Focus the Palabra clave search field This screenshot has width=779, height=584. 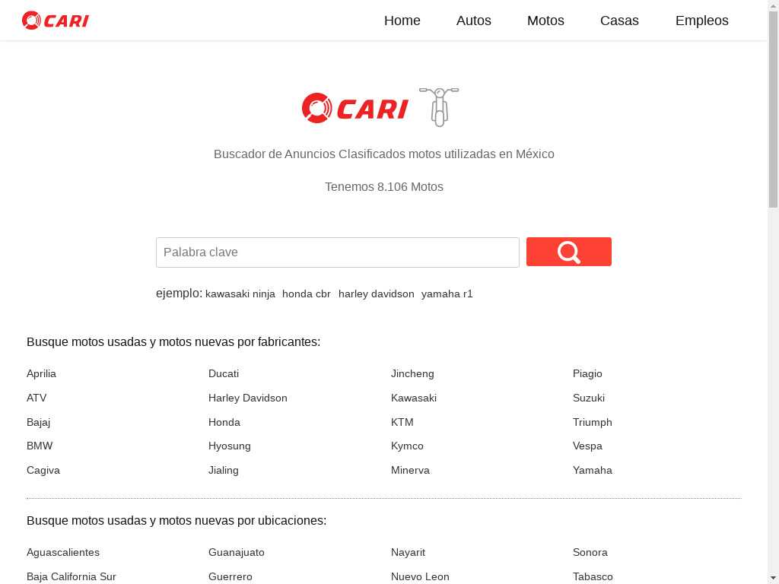pos(338,252)
